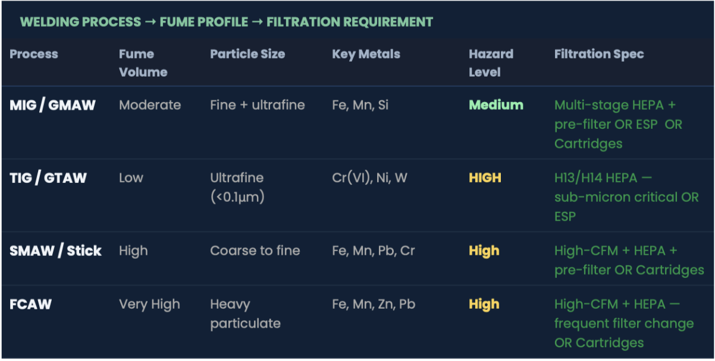Viewport: 715px width, 361px height.
Task: Click the Medium hazard level label
Action: click(x=496, y=105)
